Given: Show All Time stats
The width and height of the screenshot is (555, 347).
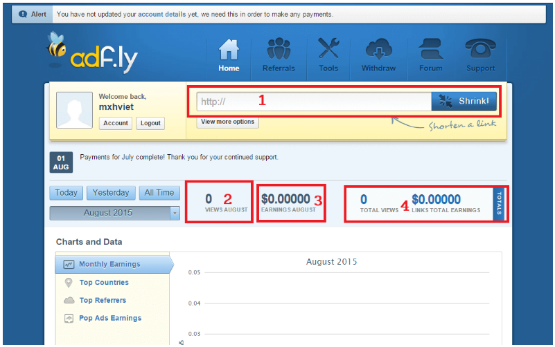Looking at the screenshot, I should pyautogui.click(x=159, y=193).
